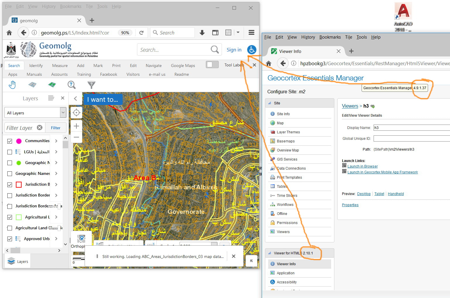Switch on the Tool Labels toggle
Screen dimensions: 450x298
[x=212, y=65]
